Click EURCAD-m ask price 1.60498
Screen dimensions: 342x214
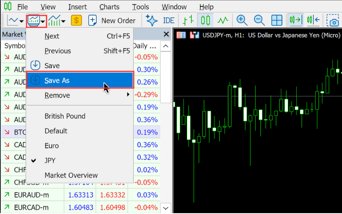point(112,208)
